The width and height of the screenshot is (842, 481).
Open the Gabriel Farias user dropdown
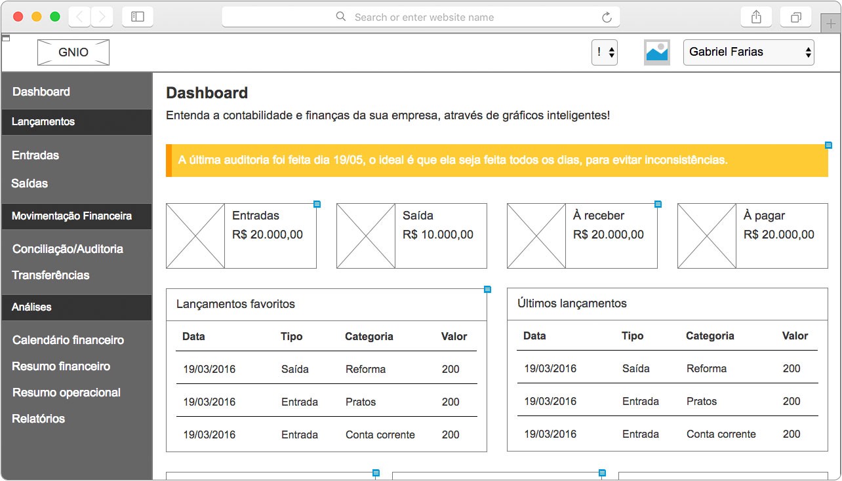[748, 52]
